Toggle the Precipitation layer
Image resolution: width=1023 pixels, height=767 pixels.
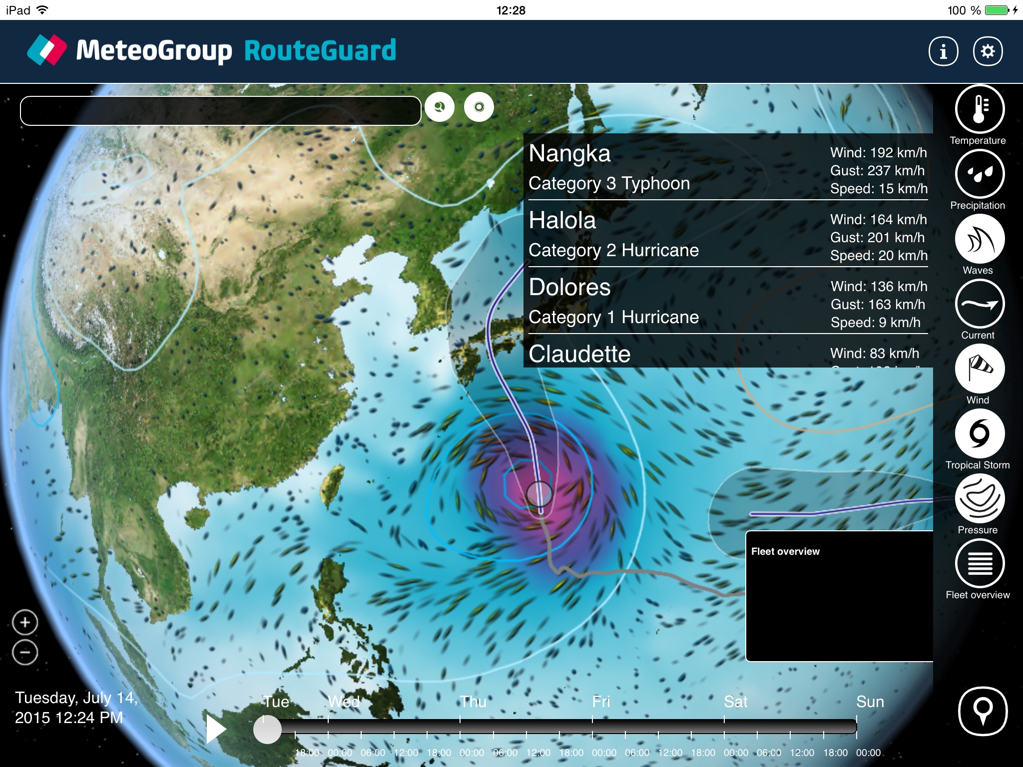pyautogui.click(x=980, y=174)
